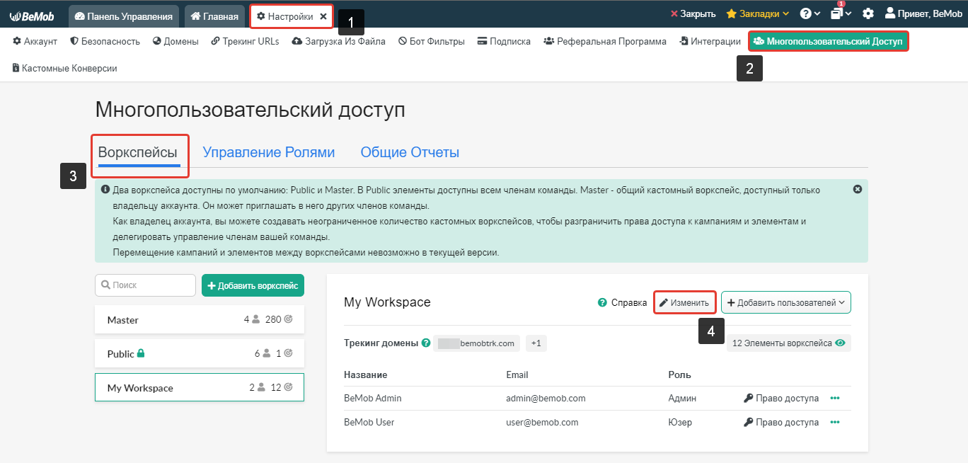Click the BeMob Admin name cell

(x=373, y=399)
